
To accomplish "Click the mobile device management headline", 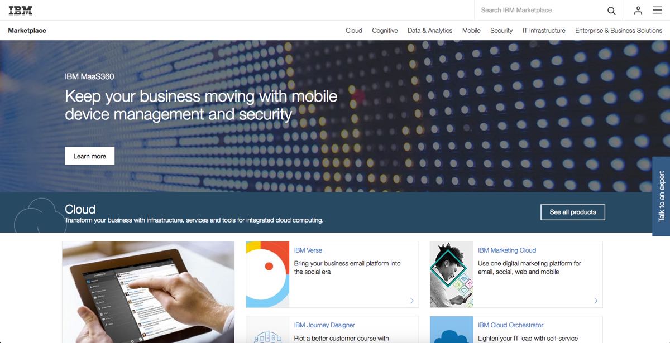I will coord(201,105).
